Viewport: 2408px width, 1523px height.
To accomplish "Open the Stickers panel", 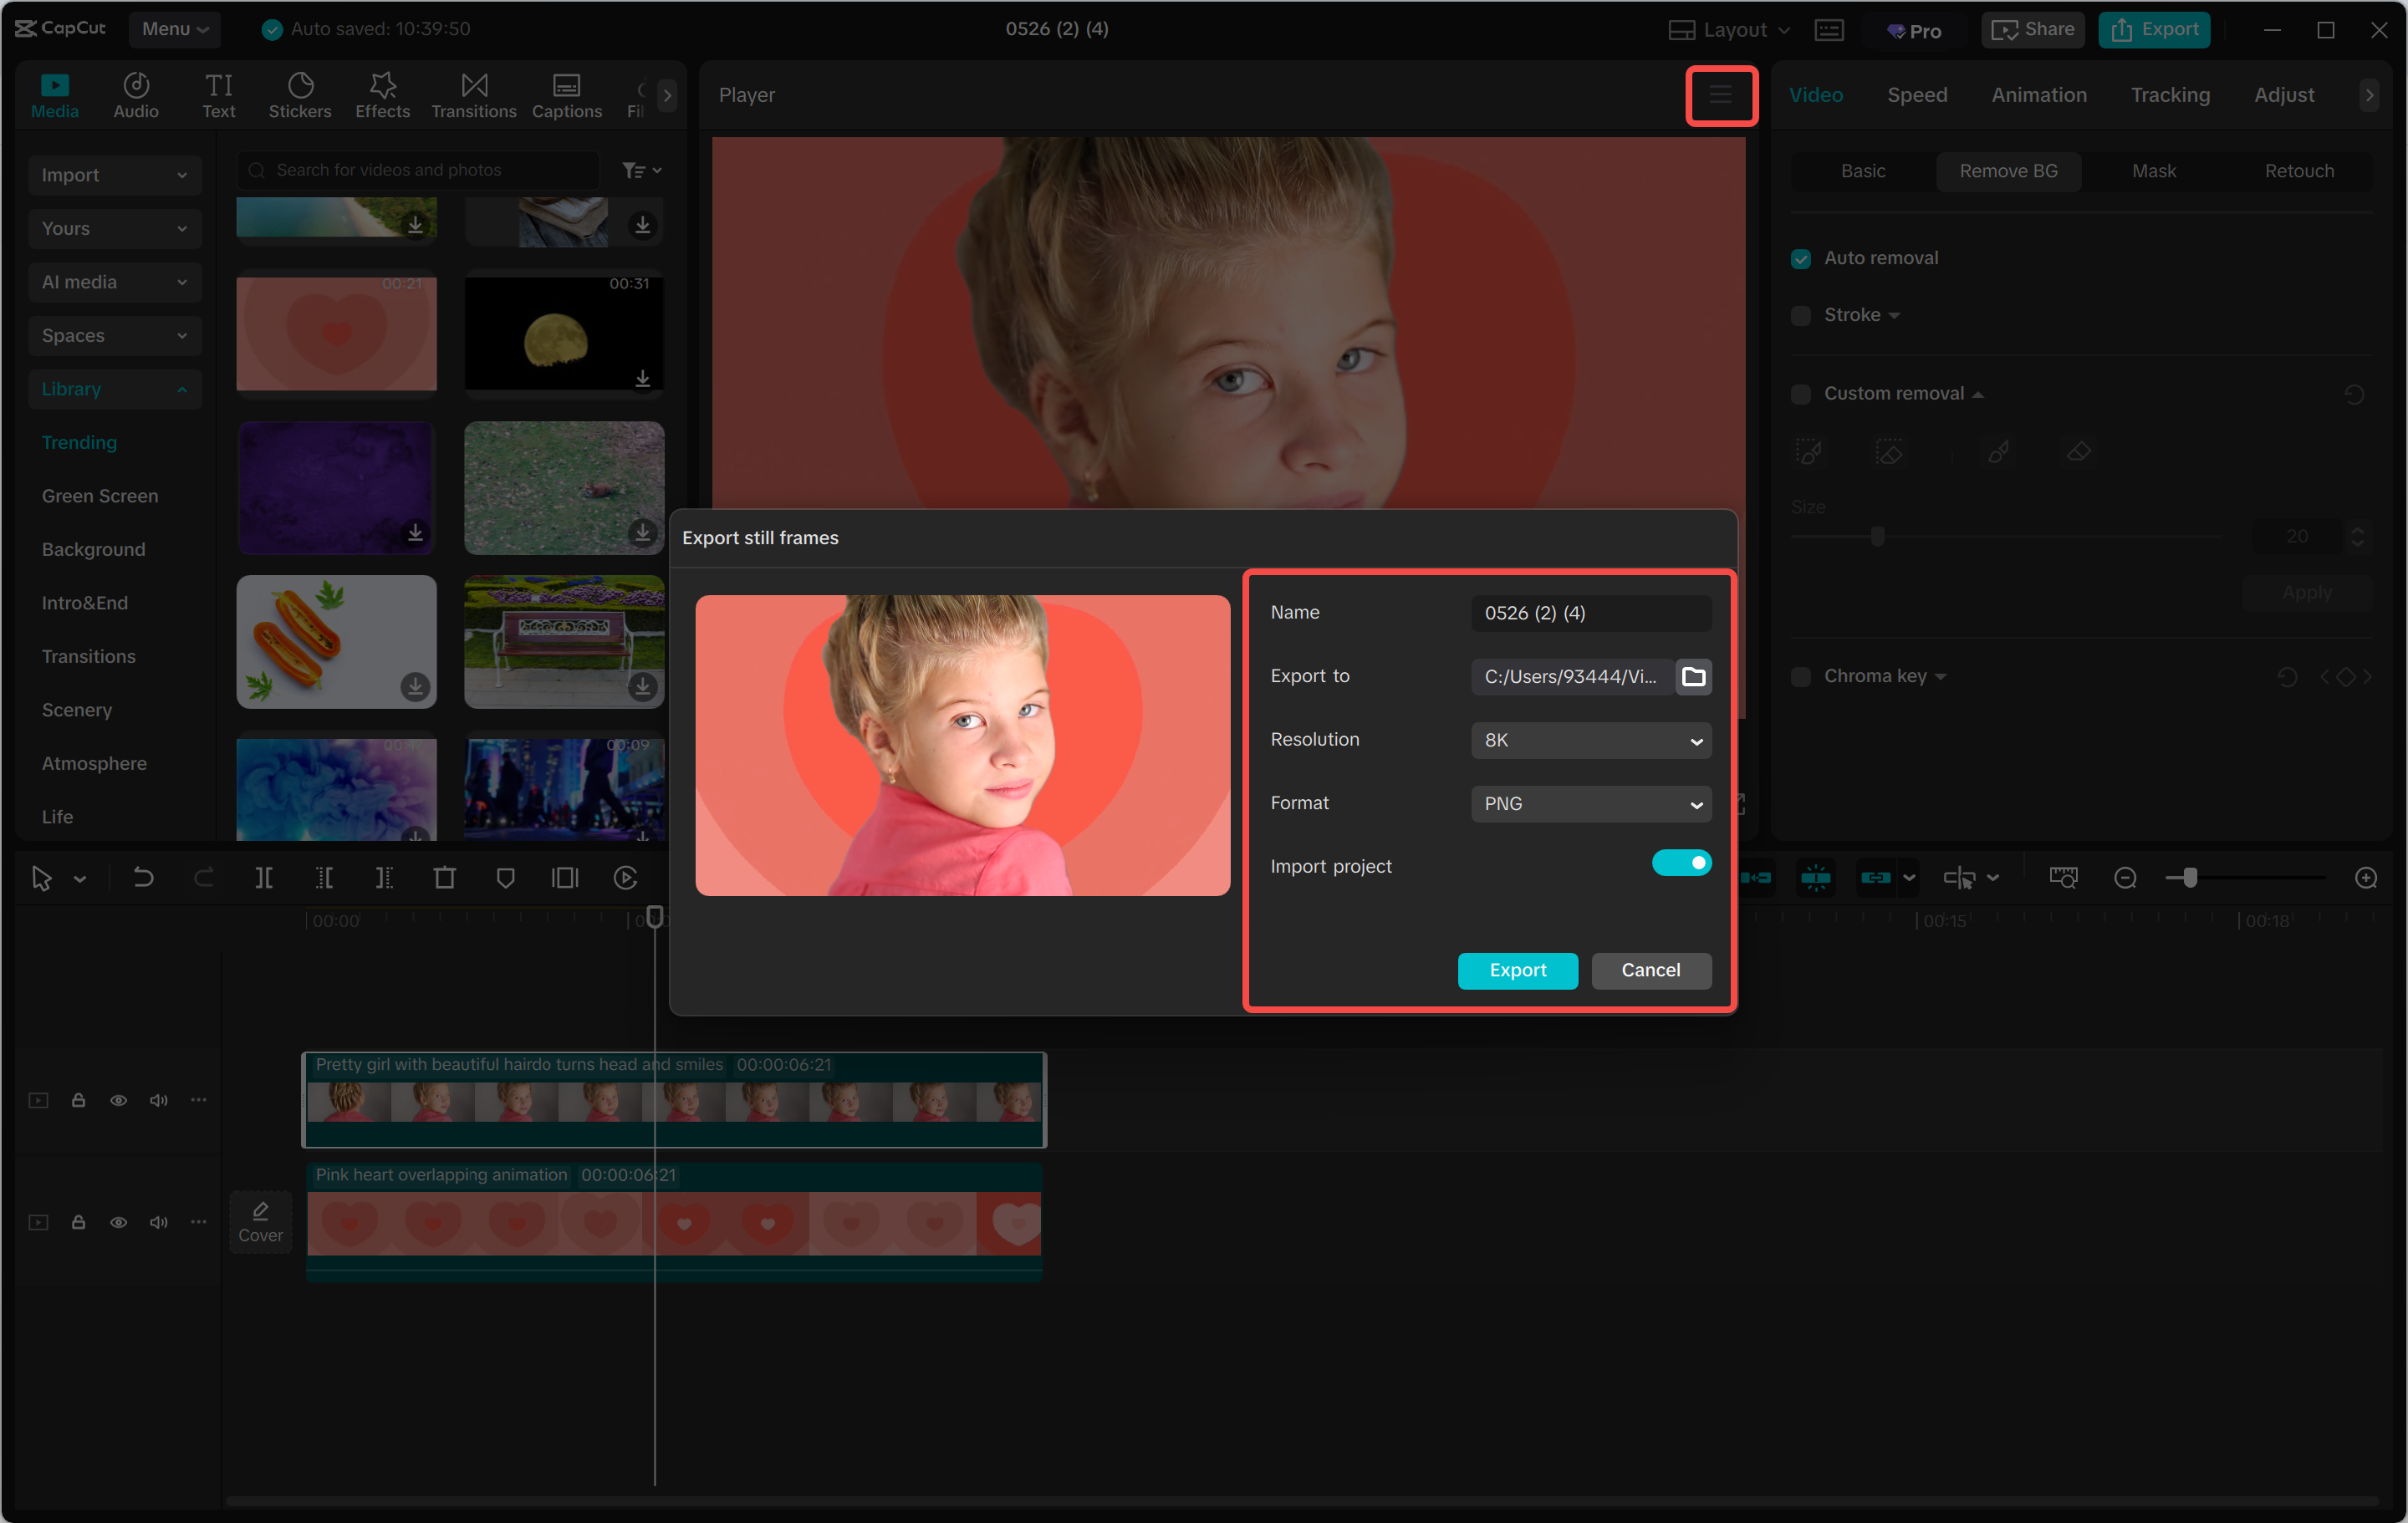I will (299, 95).
